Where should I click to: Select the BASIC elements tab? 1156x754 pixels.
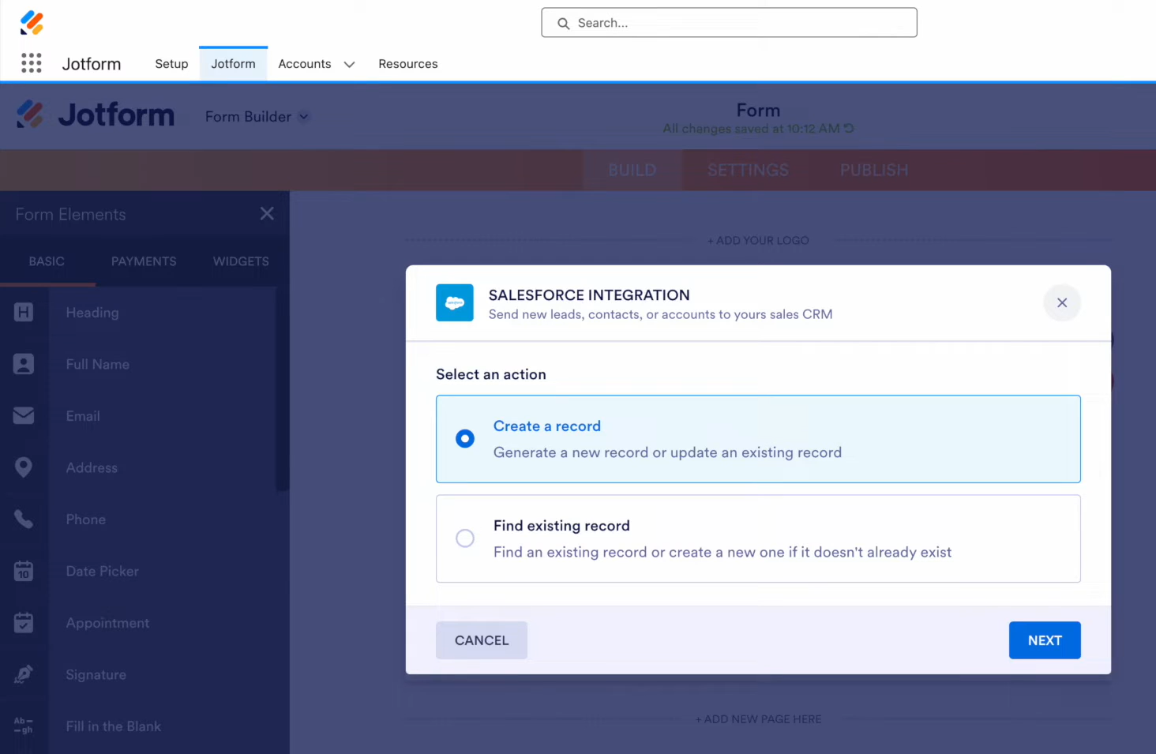[47, 261]
